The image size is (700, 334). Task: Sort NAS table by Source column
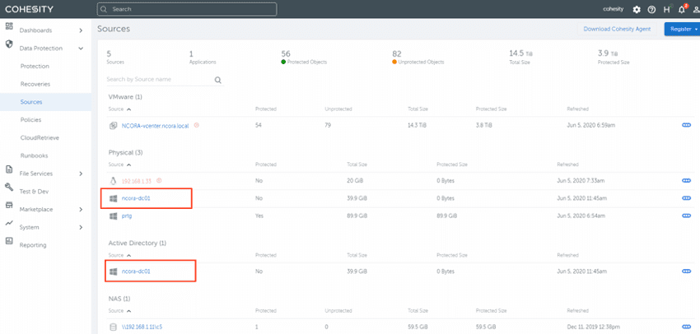[x=119, y=311]
